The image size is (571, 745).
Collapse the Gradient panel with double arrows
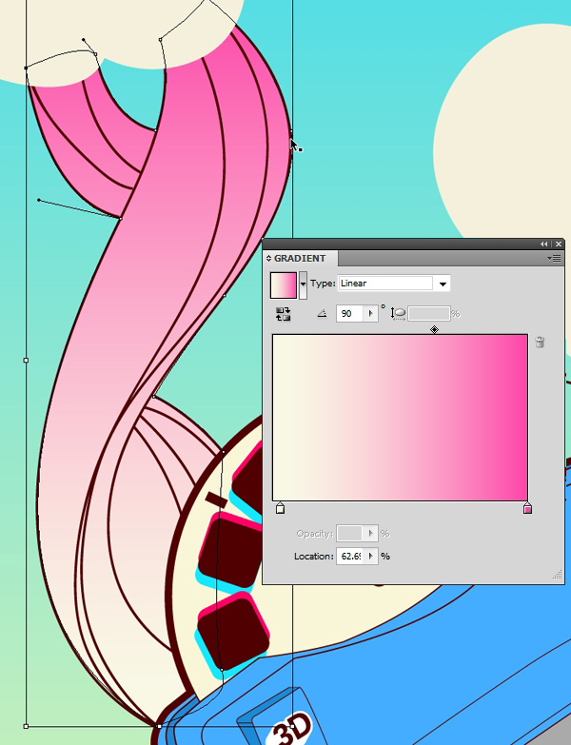[544, 244]
